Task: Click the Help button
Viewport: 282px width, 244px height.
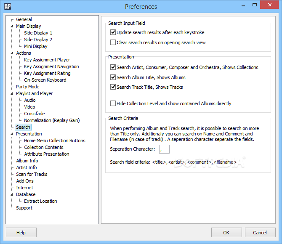Action: 21,233
